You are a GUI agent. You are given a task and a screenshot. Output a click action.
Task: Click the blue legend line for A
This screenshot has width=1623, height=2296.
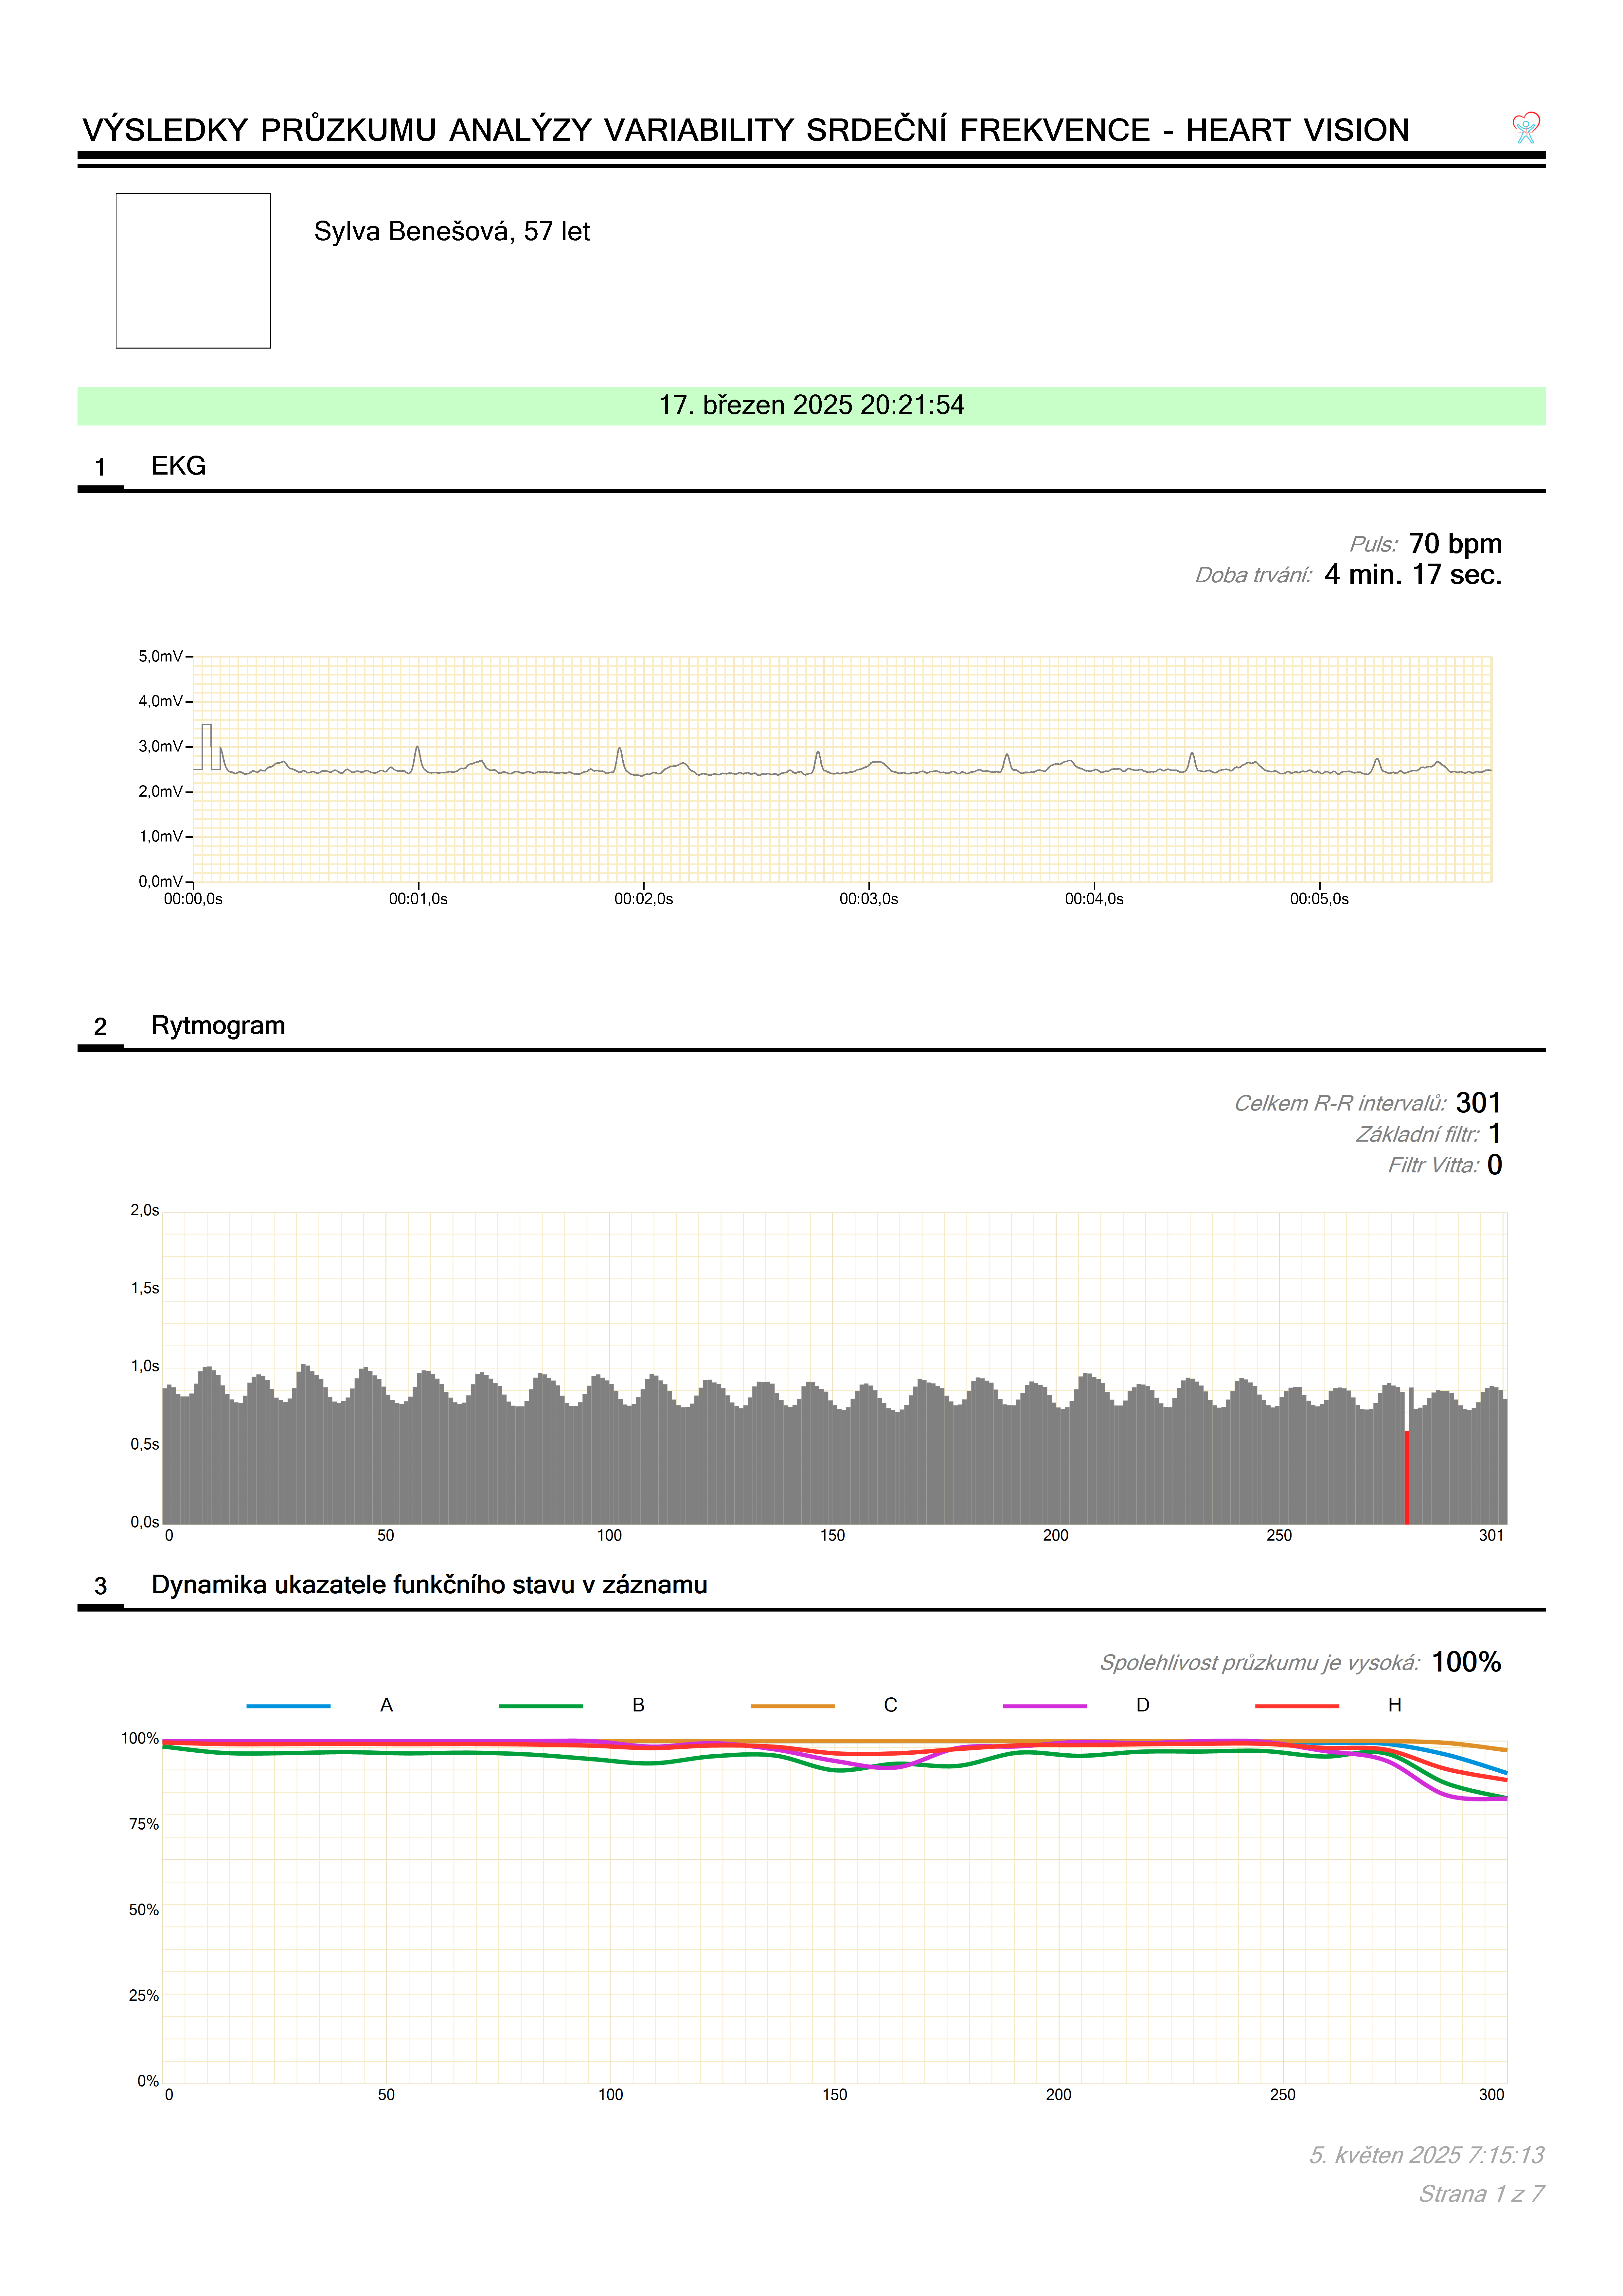click(288, 1706)
